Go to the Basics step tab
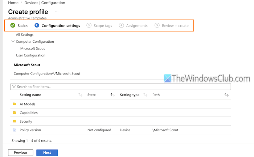Image resolution: width=254 pixels, height=157 pixels. coord(22,26)
